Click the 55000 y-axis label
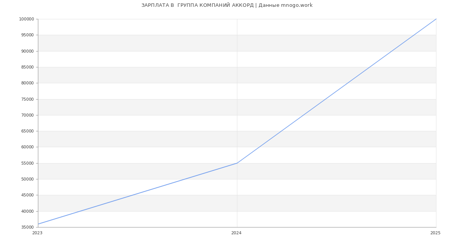455x246 pixels. 27,163
